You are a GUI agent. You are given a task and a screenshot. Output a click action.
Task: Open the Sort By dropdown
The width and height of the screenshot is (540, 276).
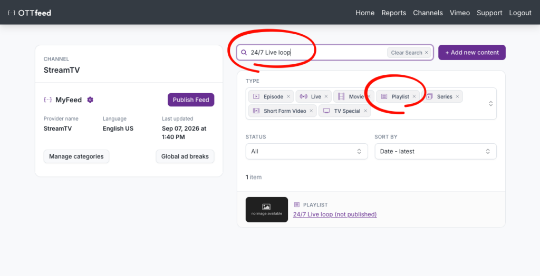pyautogui.click(x=436, y=151)
